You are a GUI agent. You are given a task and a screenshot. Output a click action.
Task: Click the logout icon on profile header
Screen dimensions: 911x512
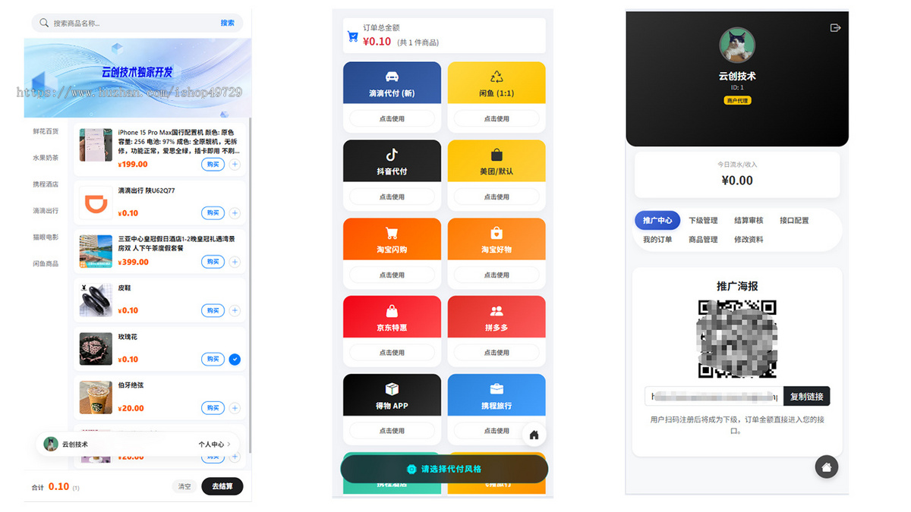pos(835,27)
